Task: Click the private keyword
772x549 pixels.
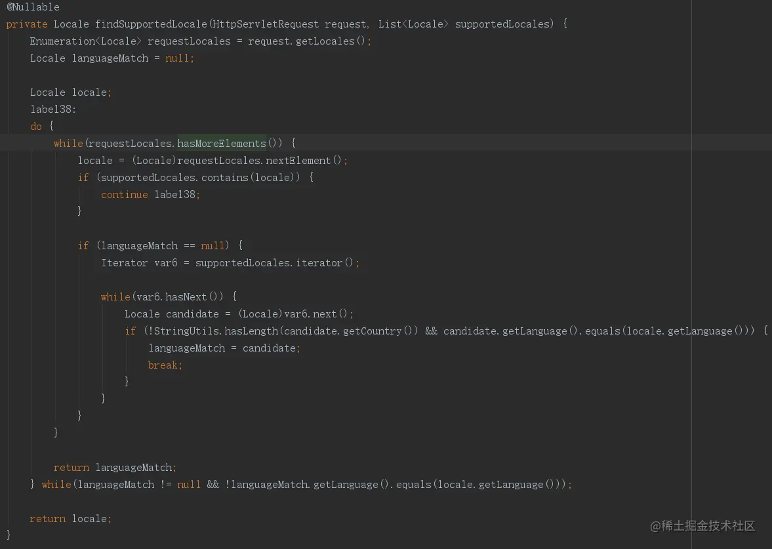Action: [x=27, y=24]
